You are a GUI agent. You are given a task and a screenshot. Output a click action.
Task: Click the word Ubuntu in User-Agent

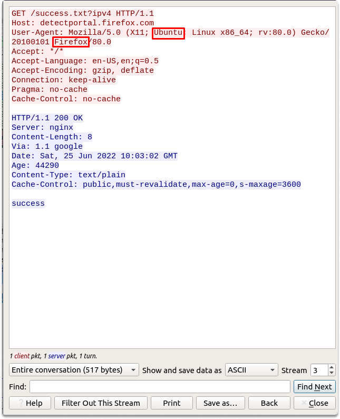click(x=168, y=32)
